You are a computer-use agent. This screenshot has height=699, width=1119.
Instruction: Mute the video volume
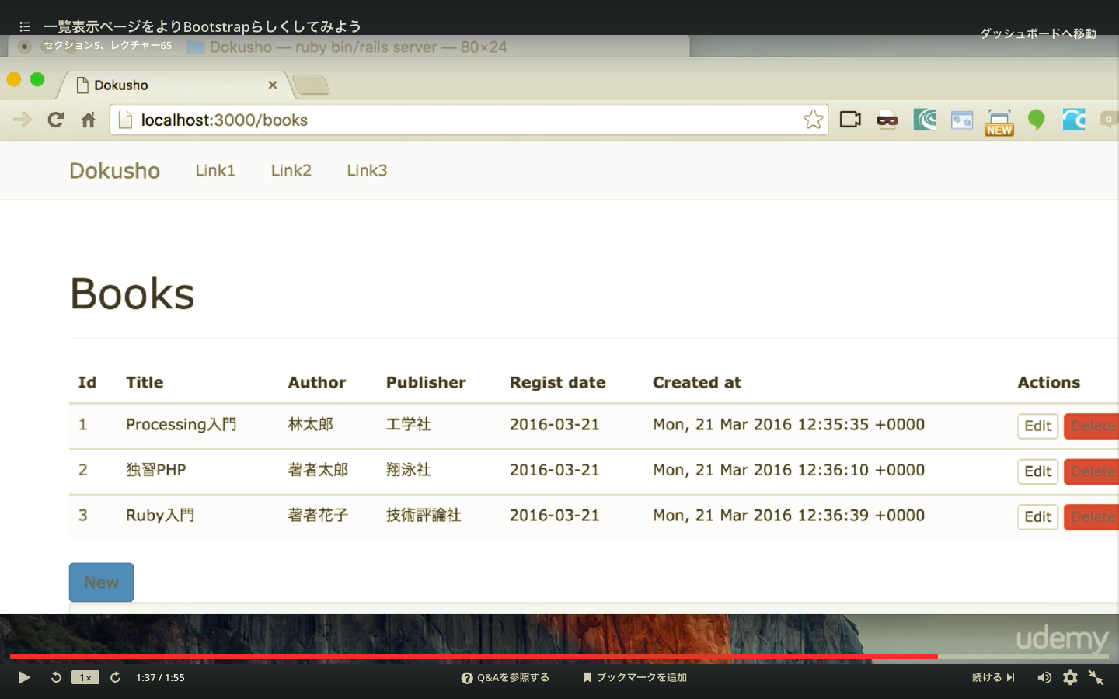(x=1044, y=677)
